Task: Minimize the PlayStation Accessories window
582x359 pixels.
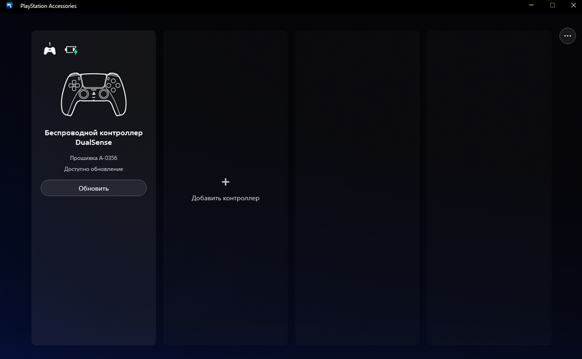Action: click(x=532, y=5)
